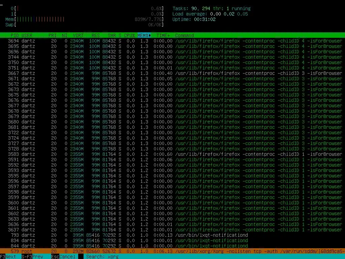Click the Tasks: 90, 294 thr summary
Viewport: 345px width, 259px height.
(x=211, y=8)
